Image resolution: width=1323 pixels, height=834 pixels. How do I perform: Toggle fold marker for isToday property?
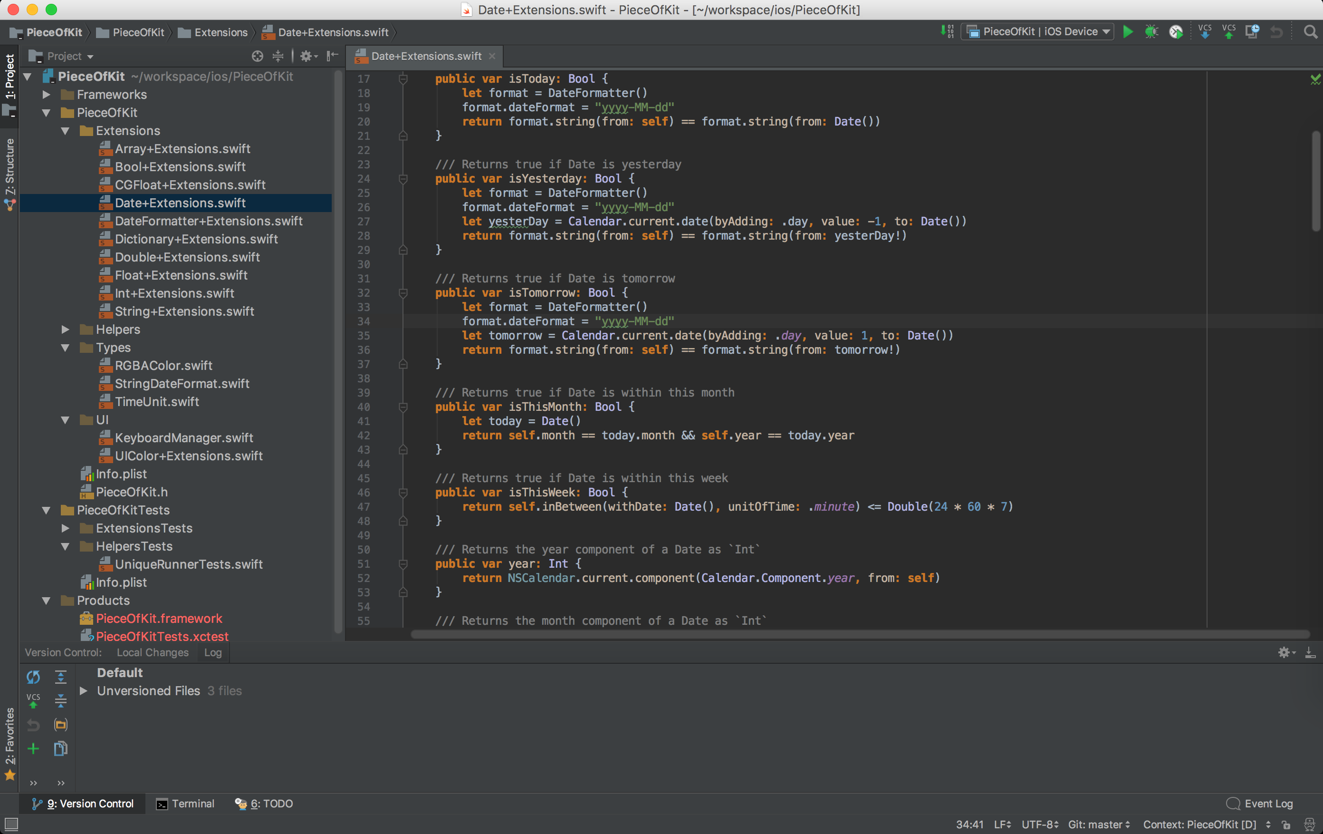[403, 79]
